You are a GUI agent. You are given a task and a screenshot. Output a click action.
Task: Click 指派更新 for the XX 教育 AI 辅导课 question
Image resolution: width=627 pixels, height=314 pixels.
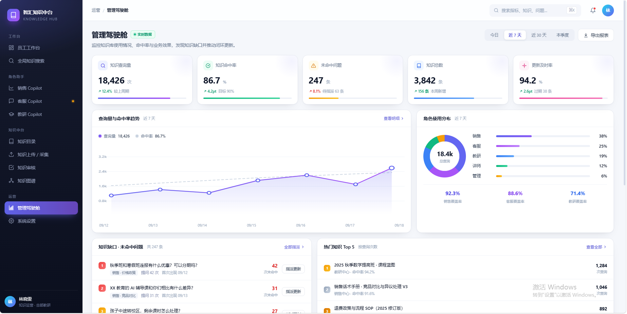coord(293,292)
